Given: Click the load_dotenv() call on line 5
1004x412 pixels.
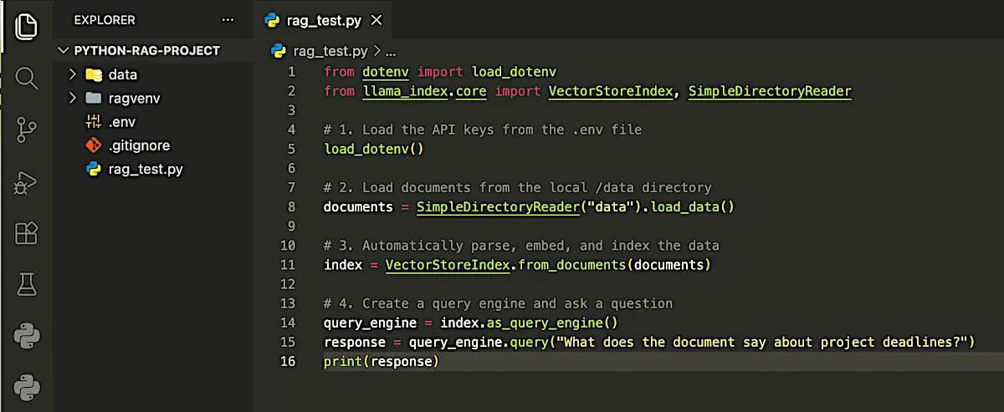Looking at the screenshot, I should click(x=374, y=149).
